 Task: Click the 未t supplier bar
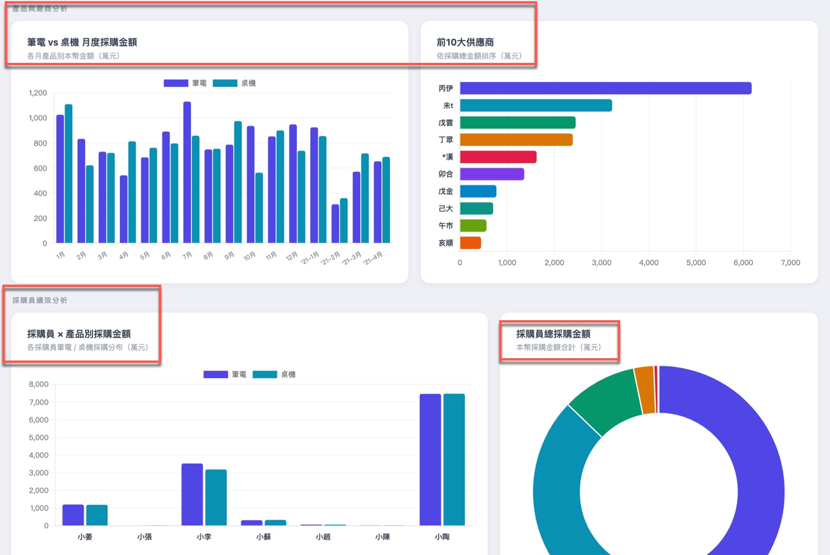(536, 106)
